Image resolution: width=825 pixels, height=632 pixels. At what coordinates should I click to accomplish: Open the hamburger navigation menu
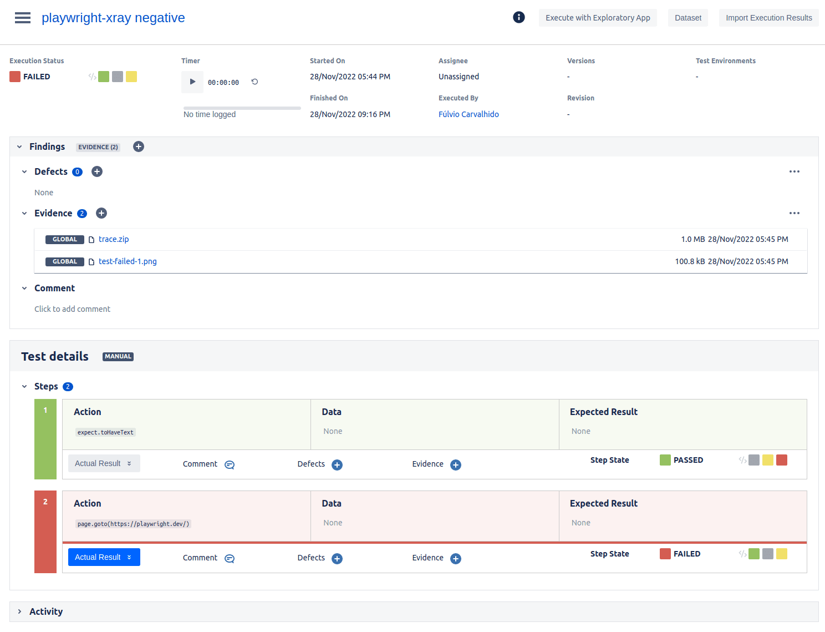(x=23, y=18)
